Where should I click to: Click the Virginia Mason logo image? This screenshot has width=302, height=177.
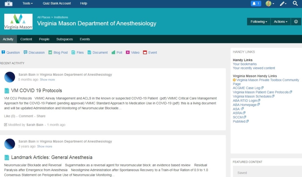point(18,21)
